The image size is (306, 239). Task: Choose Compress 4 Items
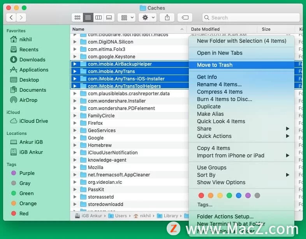click(x=242, y=92)
